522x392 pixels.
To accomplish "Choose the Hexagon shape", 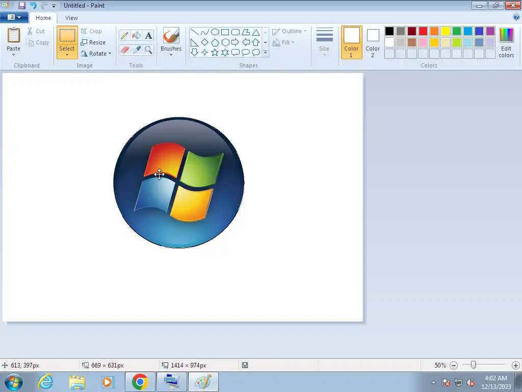I will [x=225, y=42].
